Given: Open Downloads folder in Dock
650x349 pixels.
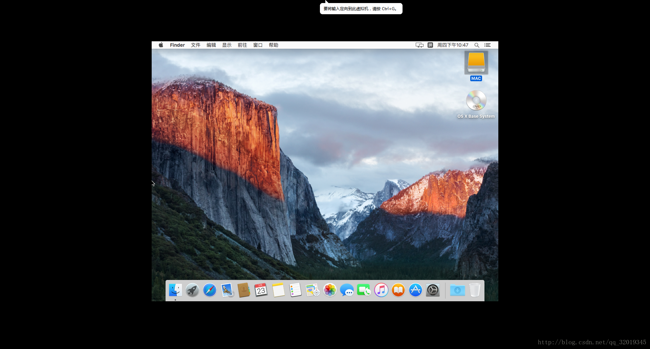Looking at the screenshot, I should [457, 290].
